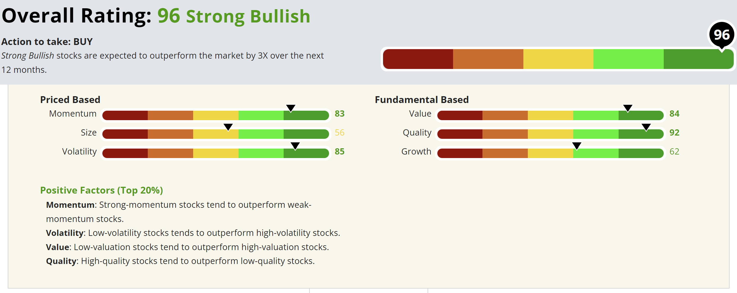Click the light green segment of overall bar

(x=628, y=59)
